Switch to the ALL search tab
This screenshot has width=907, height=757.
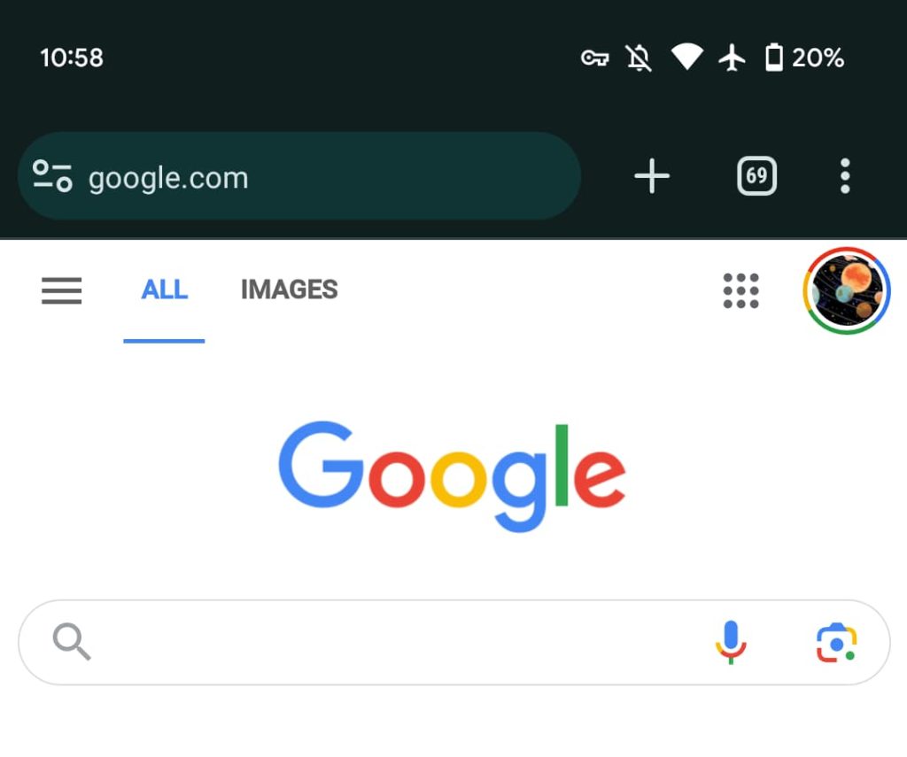tap(165, 290)
